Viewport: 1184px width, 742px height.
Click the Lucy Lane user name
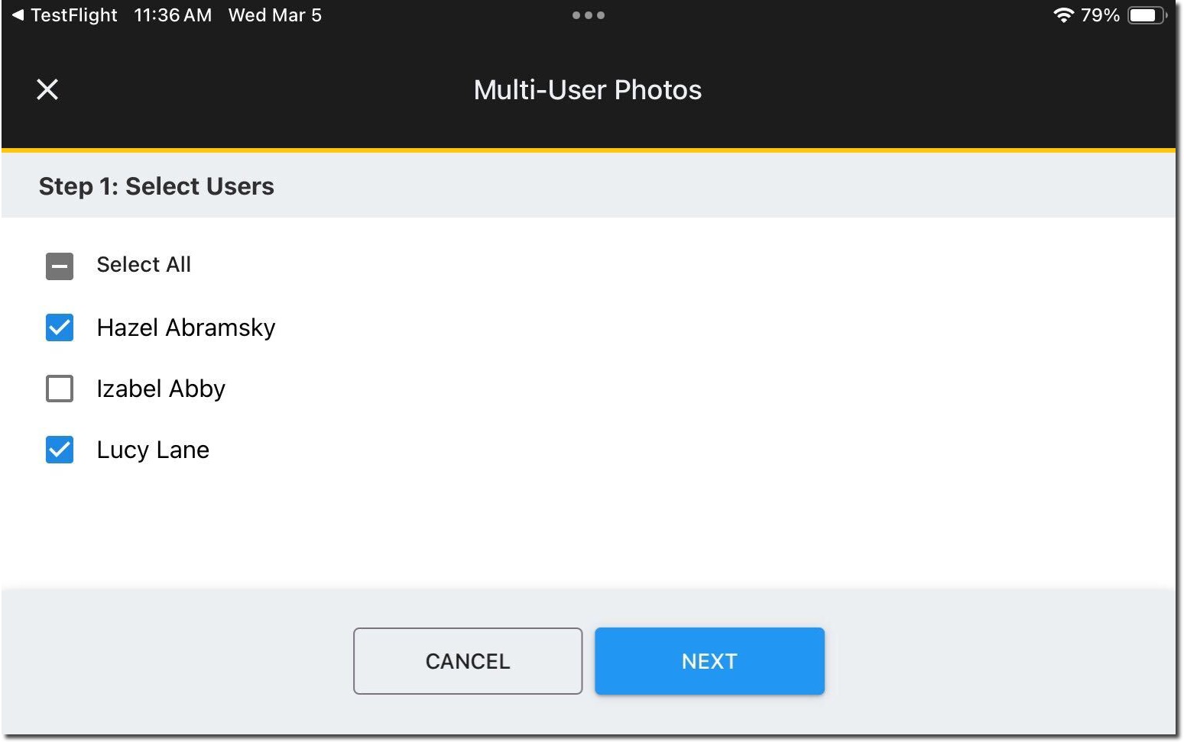click(153, 450)
